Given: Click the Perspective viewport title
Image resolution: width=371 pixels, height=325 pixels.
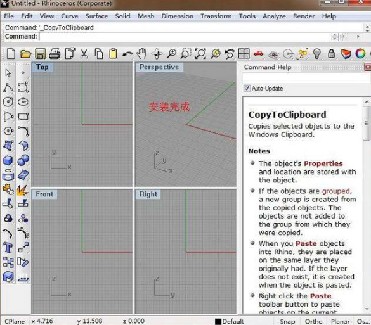Looking at the screenshot, I should point(159,67).
